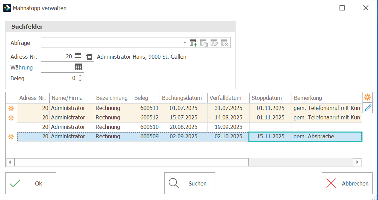
Task: Select Beleg cell 600511
Action: (146, 108)
